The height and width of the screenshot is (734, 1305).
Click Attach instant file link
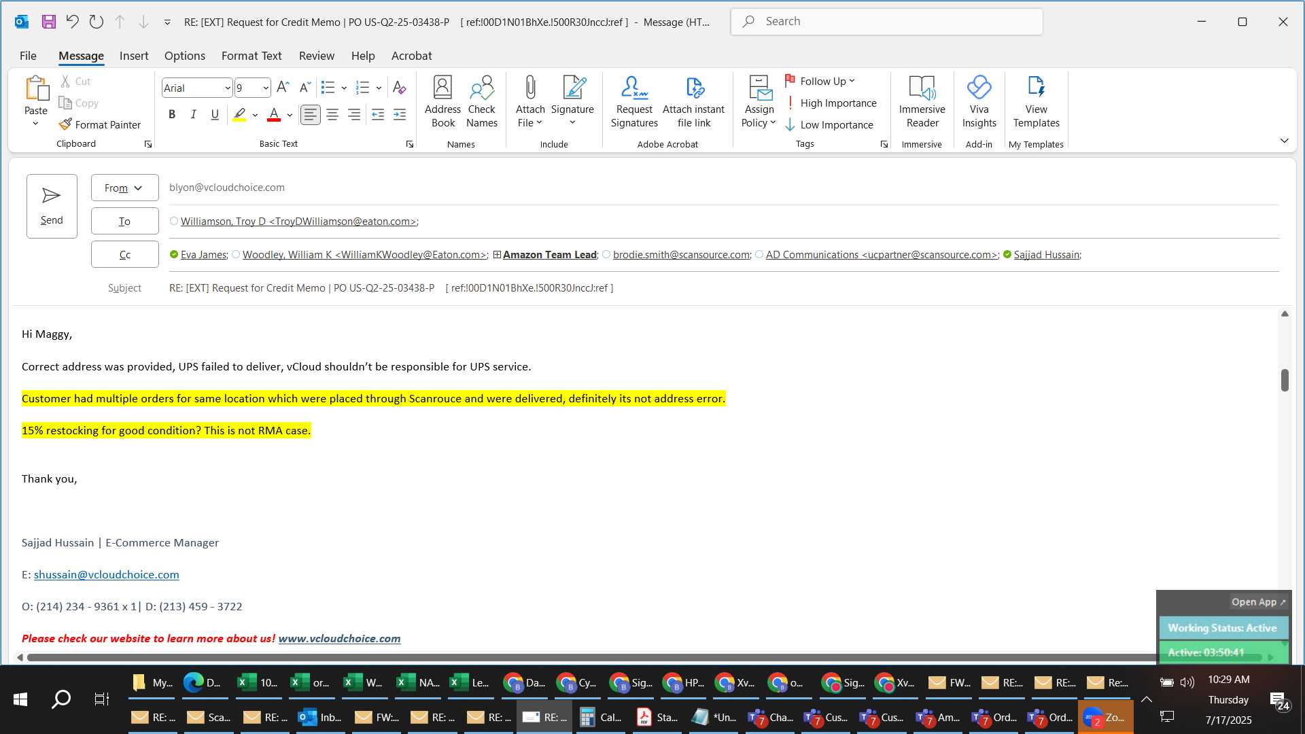click(x=693, y=101)
